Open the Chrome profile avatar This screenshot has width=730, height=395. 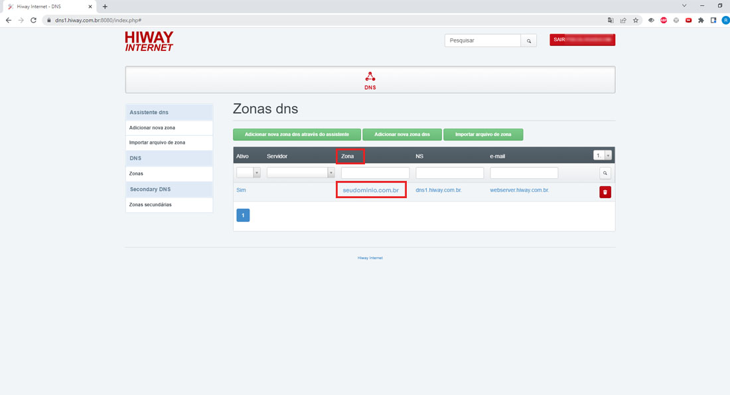(725, 20)
